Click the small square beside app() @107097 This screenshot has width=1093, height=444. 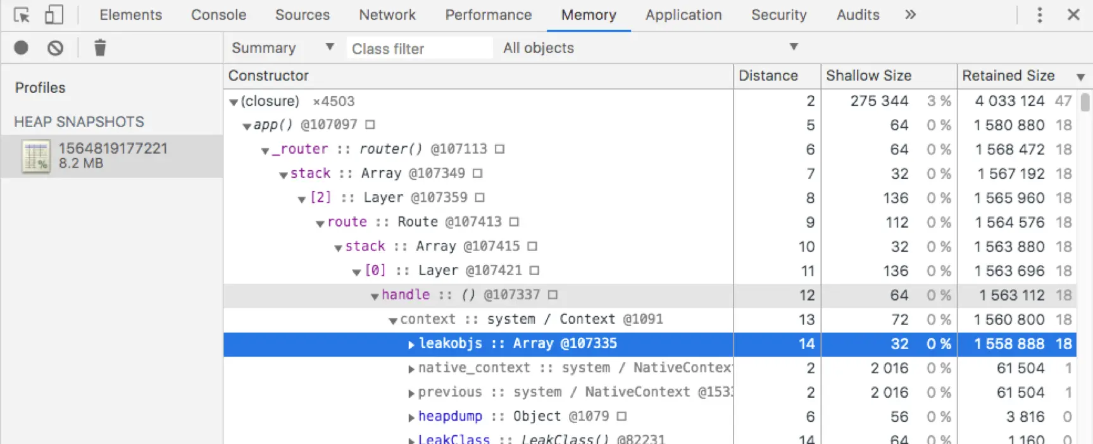370,125
